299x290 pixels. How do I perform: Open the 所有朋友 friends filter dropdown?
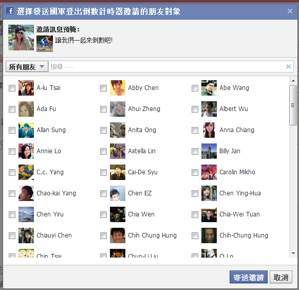point(27,66)
